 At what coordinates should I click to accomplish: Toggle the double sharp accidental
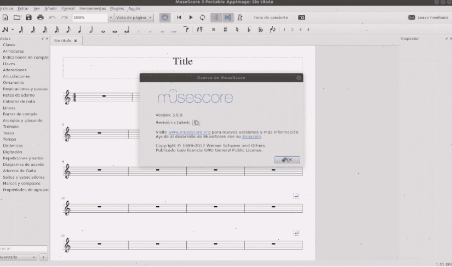tap(214, 30)
